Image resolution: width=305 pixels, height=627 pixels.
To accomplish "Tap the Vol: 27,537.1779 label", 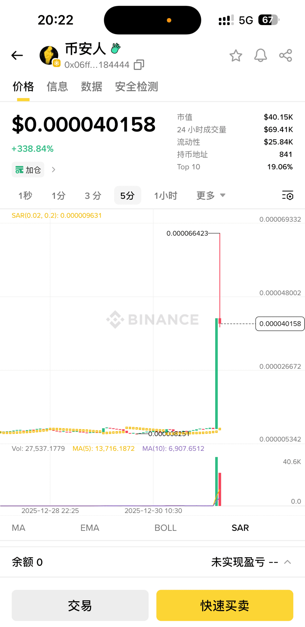I will [x=38, y=449].
